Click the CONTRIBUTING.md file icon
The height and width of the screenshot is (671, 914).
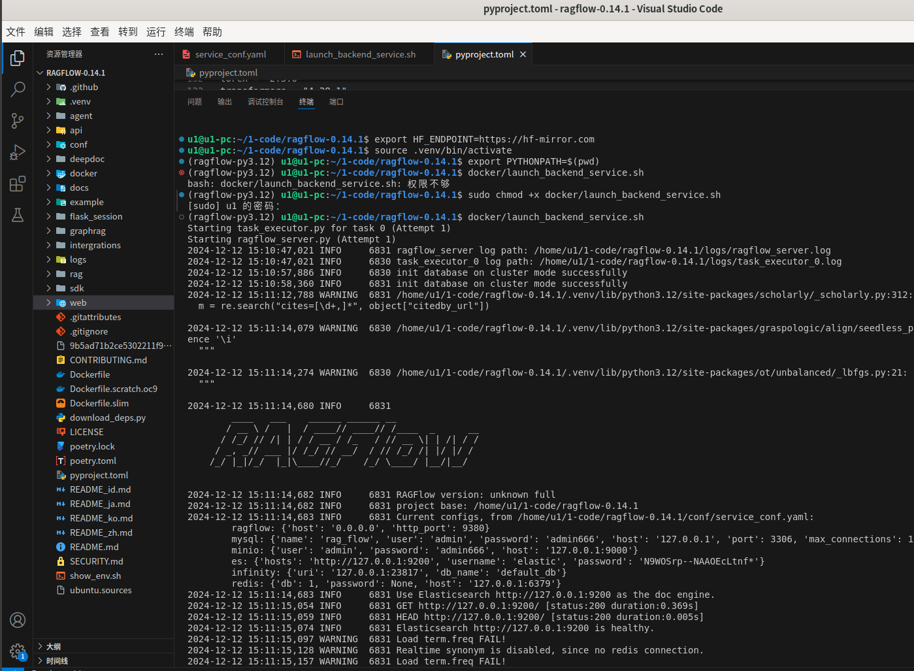click(x=61, y=360)
